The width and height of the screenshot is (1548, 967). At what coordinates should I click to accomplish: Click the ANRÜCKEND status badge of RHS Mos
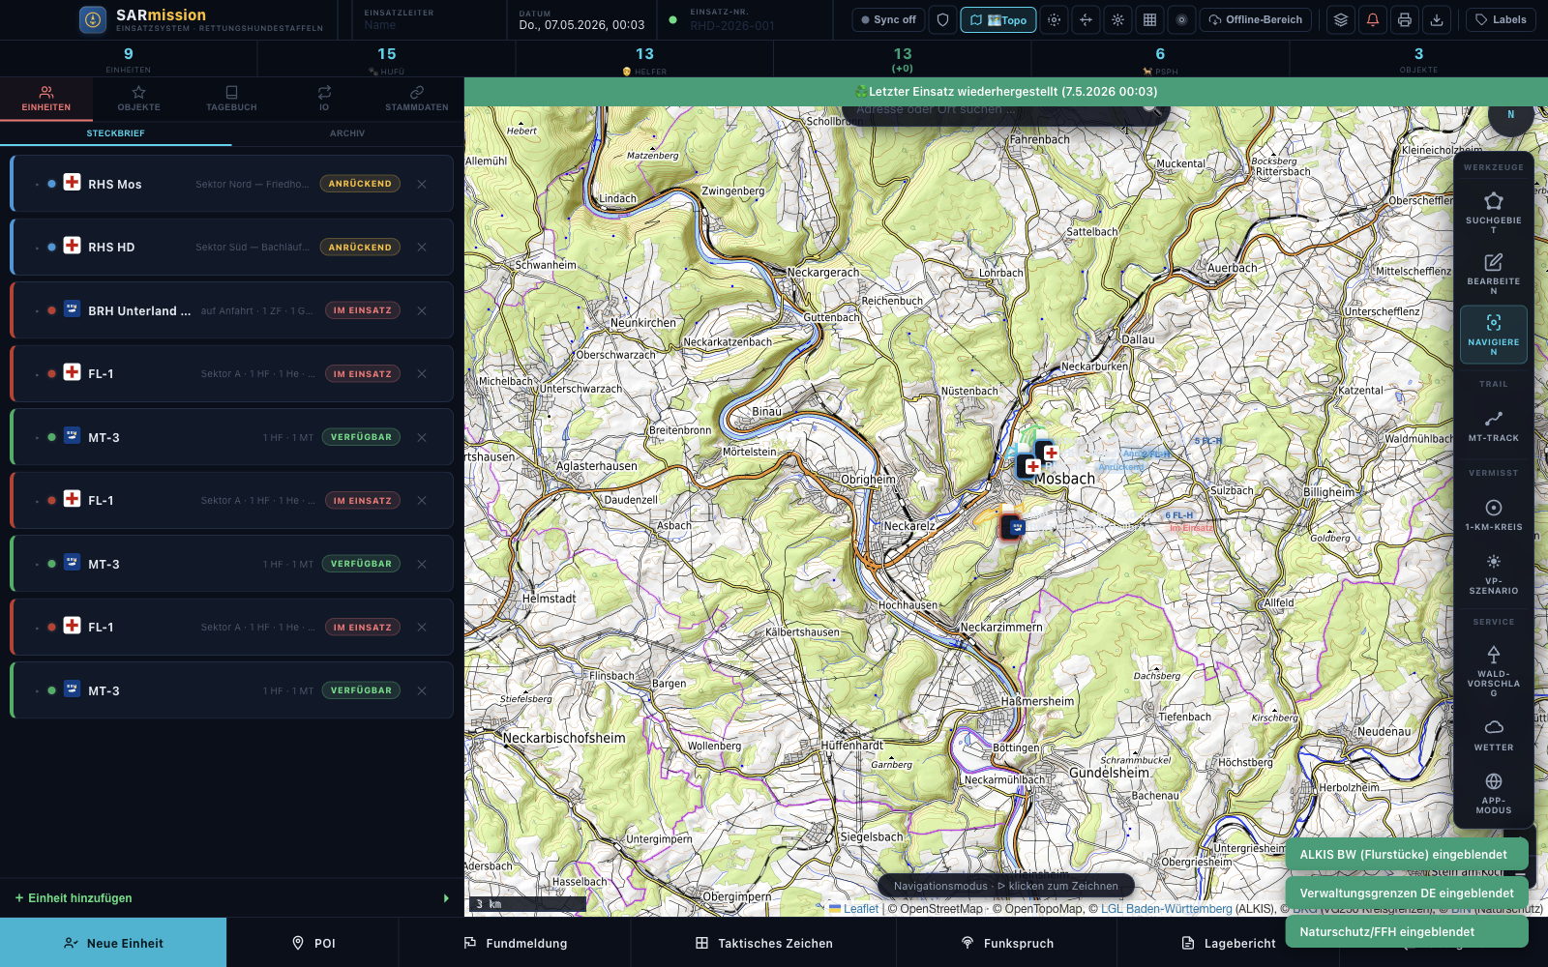point(360,184)
